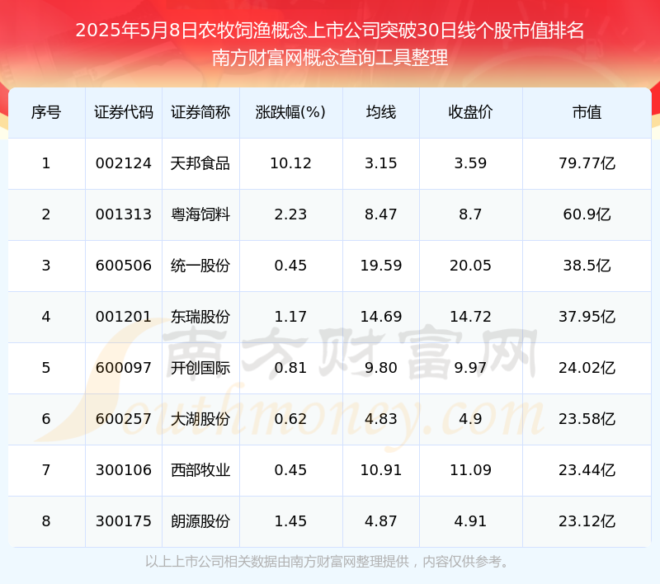Click moving average 8.47
Viewport: 660px width, 584px height.
click(381, 214)
